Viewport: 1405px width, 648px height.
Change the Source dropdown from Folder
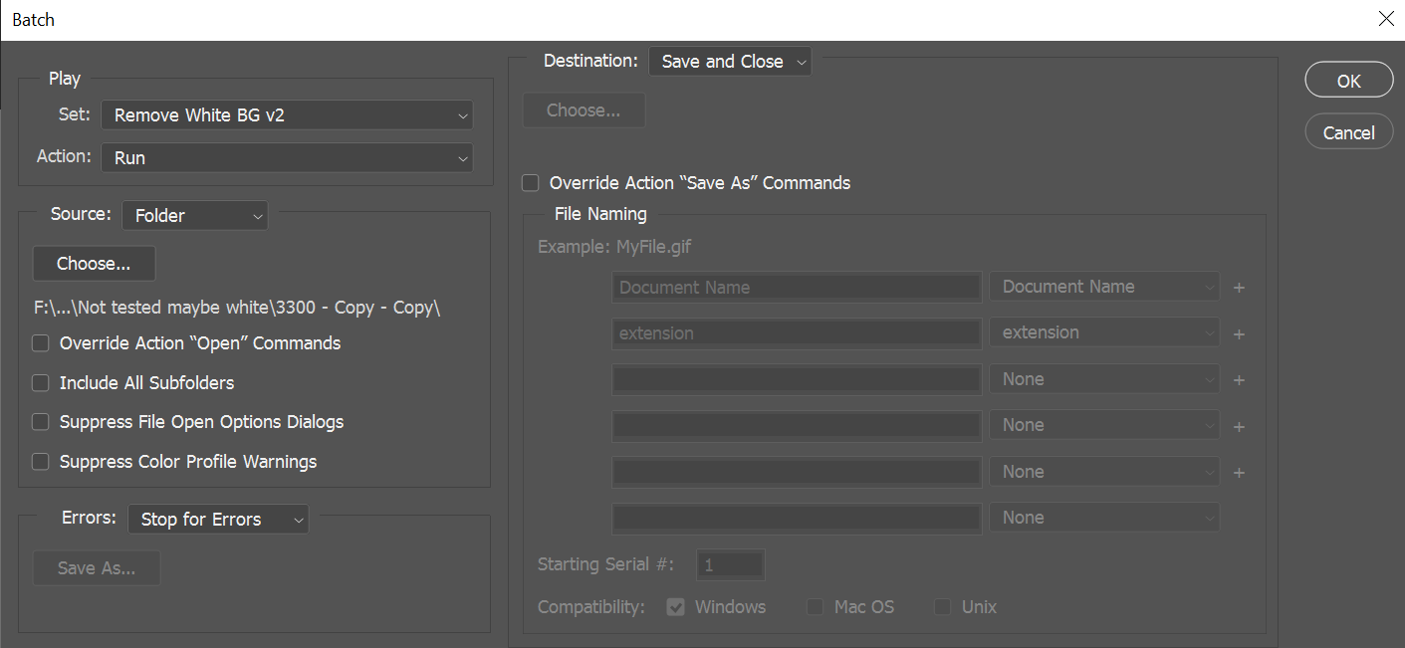coord(194,215)
